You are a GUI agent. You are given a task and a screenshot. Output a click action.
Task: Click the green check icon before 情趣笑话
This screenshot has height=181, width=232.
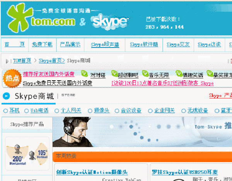tap(179, 74)
